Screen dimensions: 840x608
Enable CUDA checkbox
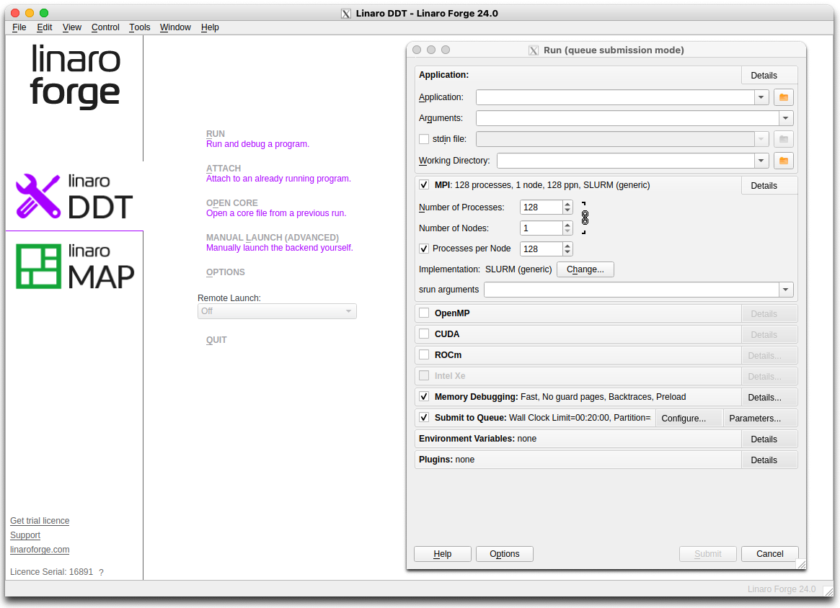[x=424, y=334]
